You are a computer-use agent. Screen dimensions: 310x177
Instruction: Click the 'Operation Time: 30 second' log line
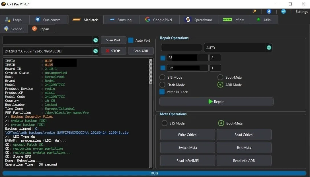pyautogui.click(x=31, y=164)
